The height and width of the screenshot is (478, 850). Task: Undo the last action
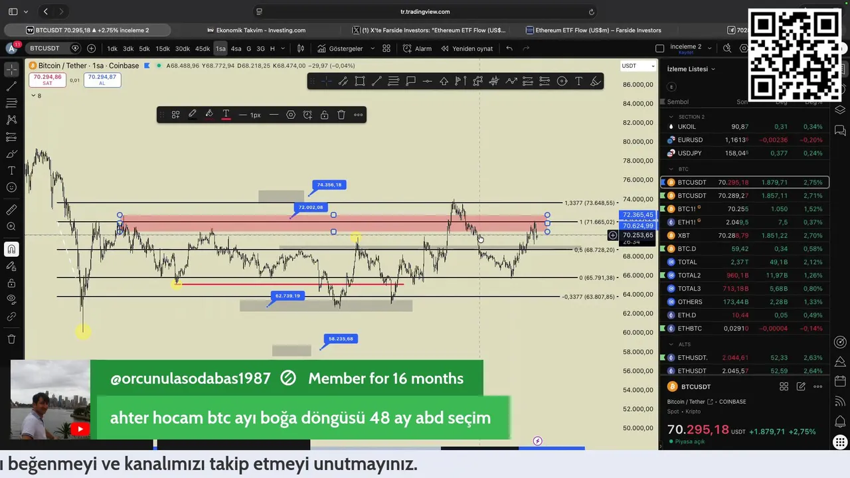click(x=509, y=48)
